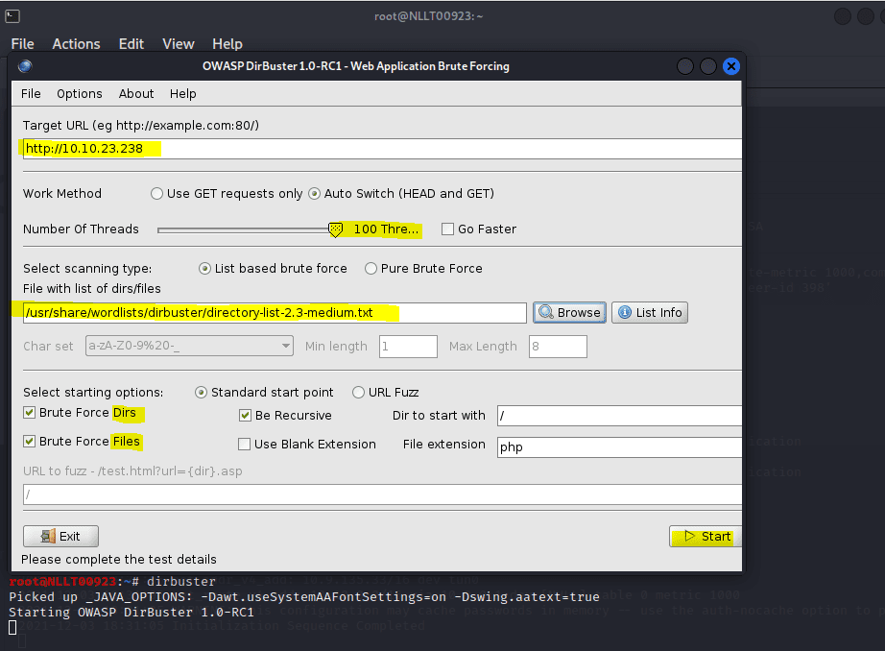Close the DirBuster window
The image size is (885, 651).
coord(731,66)
